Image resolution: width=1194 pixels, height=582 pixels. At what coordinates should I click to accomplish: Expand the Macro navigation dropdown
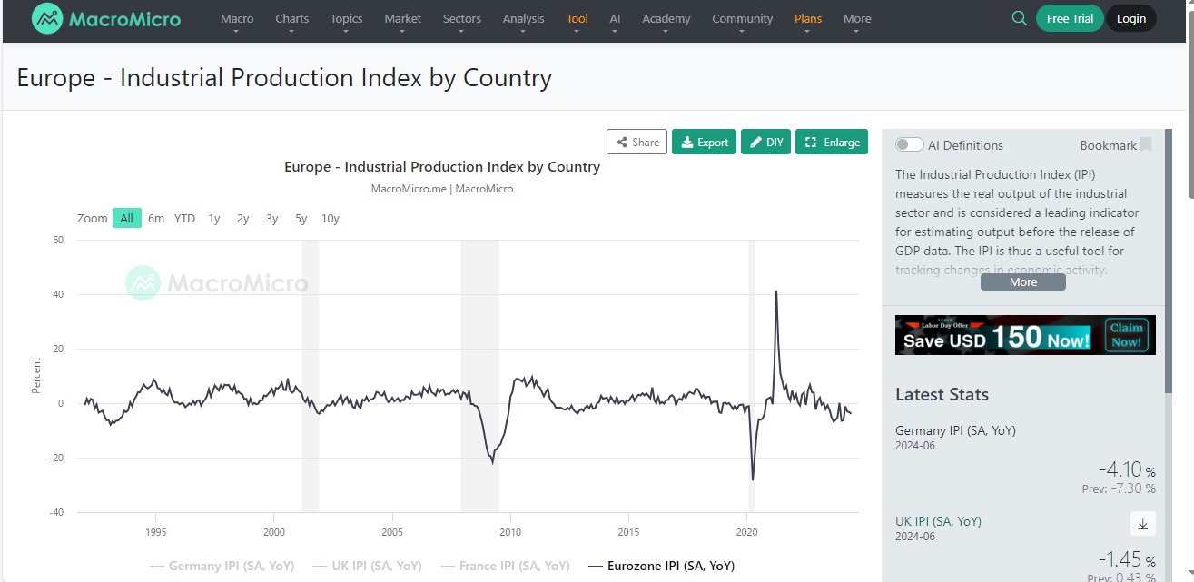237,19
